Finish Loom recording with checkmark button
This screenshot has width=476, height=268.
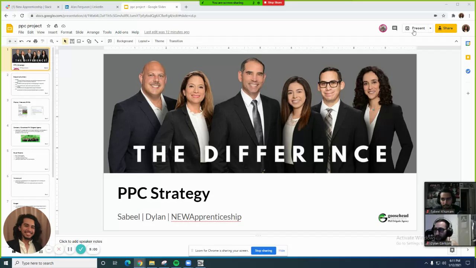81,249
